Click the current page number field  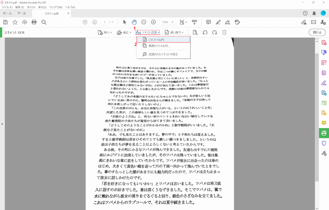point(105,22)
